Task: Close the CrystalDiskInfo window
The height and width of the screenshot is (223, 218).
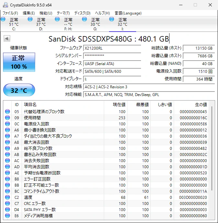Action: [x=210, y=5]
